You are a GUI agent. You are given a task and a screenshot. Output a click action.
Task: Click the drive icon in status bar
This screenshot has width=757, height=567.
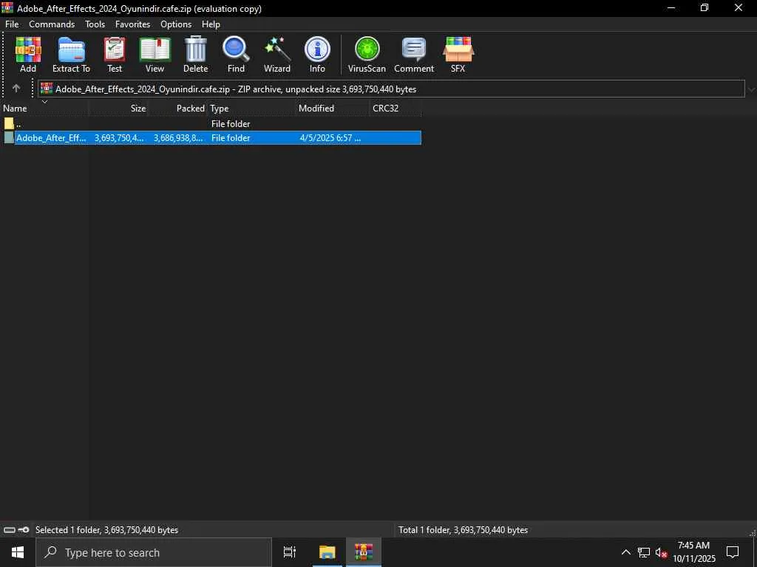[9, 530]
